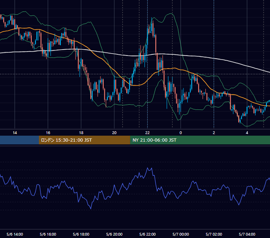Click the 5/6 22:00 date label
Image resolution: width=270 pixels, height=238 pixels.
tap(147, 234)
